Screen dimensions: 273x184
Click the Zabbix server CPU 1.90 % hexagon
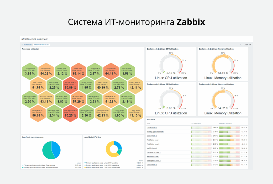pyautogui.click(x=119, y=113)
